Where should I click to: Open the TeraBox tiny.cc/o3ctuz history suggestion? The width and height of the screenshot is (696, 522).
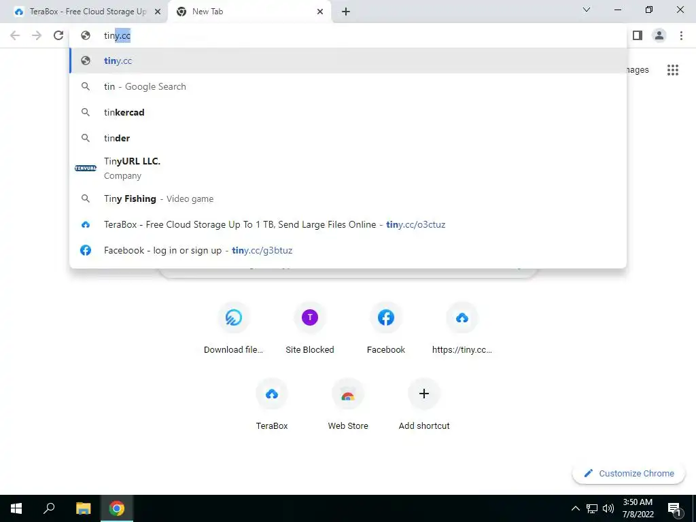349,224
